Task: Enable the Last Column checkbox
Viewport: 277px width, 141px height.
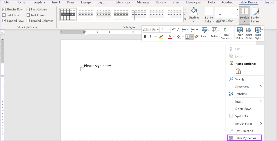Action: 28,15
